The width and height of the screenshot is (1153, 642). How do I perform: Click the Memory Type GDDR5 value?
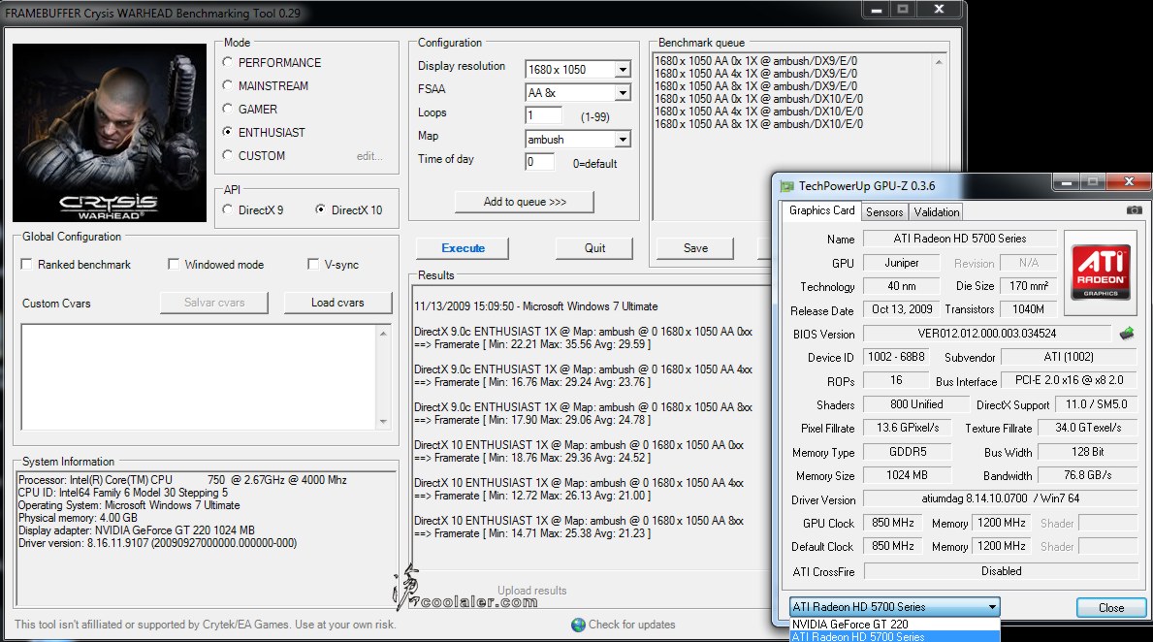[907, 452]
